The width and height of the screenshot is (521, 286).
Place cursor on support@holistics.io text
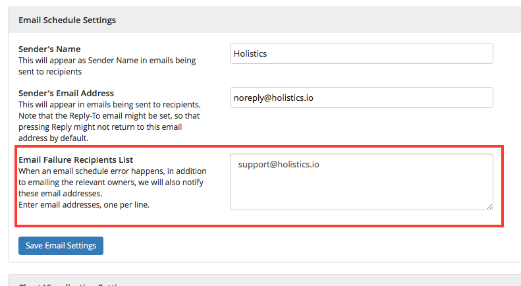pyautogui.click(x=279, y=164)
